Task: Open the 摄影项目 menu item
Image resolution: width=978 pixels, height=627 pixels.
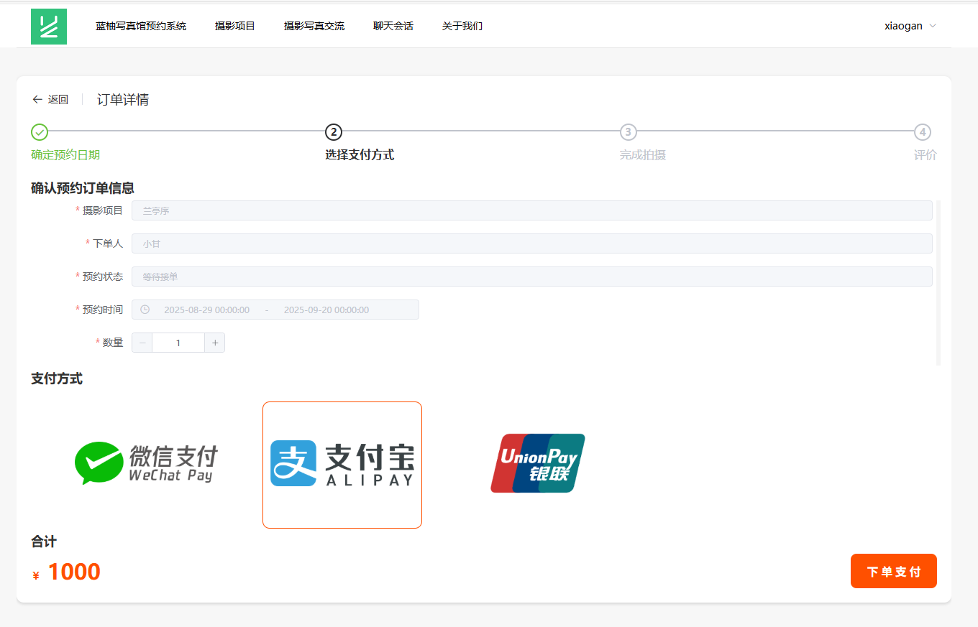Action: pyautogui.click(x=235, y=26)
